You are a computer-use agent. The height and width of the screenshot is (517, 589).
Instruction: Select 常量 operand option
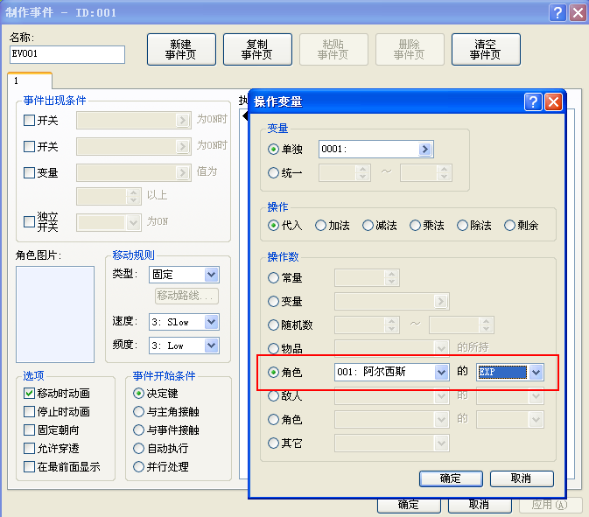click(x=273, y=278)
